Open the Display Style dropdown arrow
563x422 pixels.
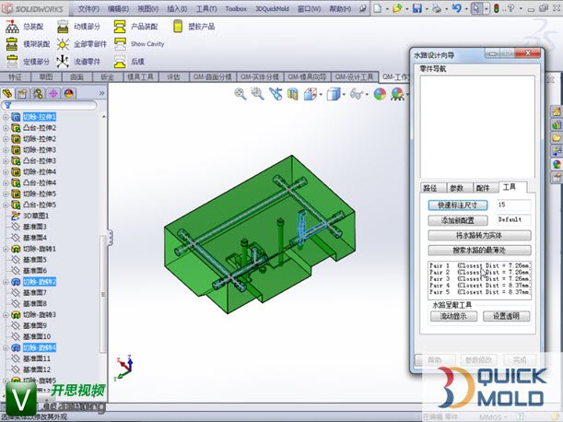point(344,95)
